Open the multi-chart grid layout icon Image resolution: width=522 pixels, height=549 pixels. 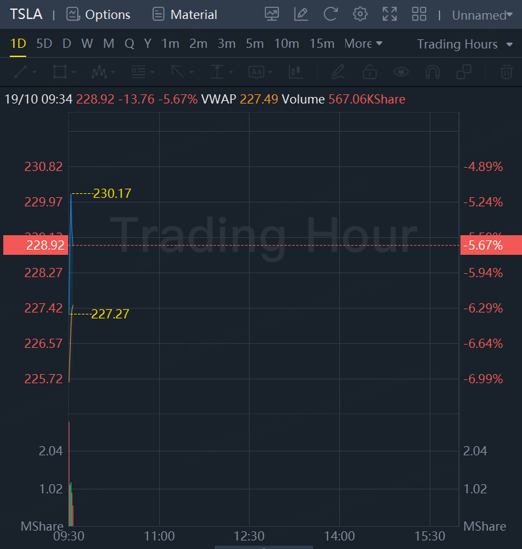pos(419,14)
